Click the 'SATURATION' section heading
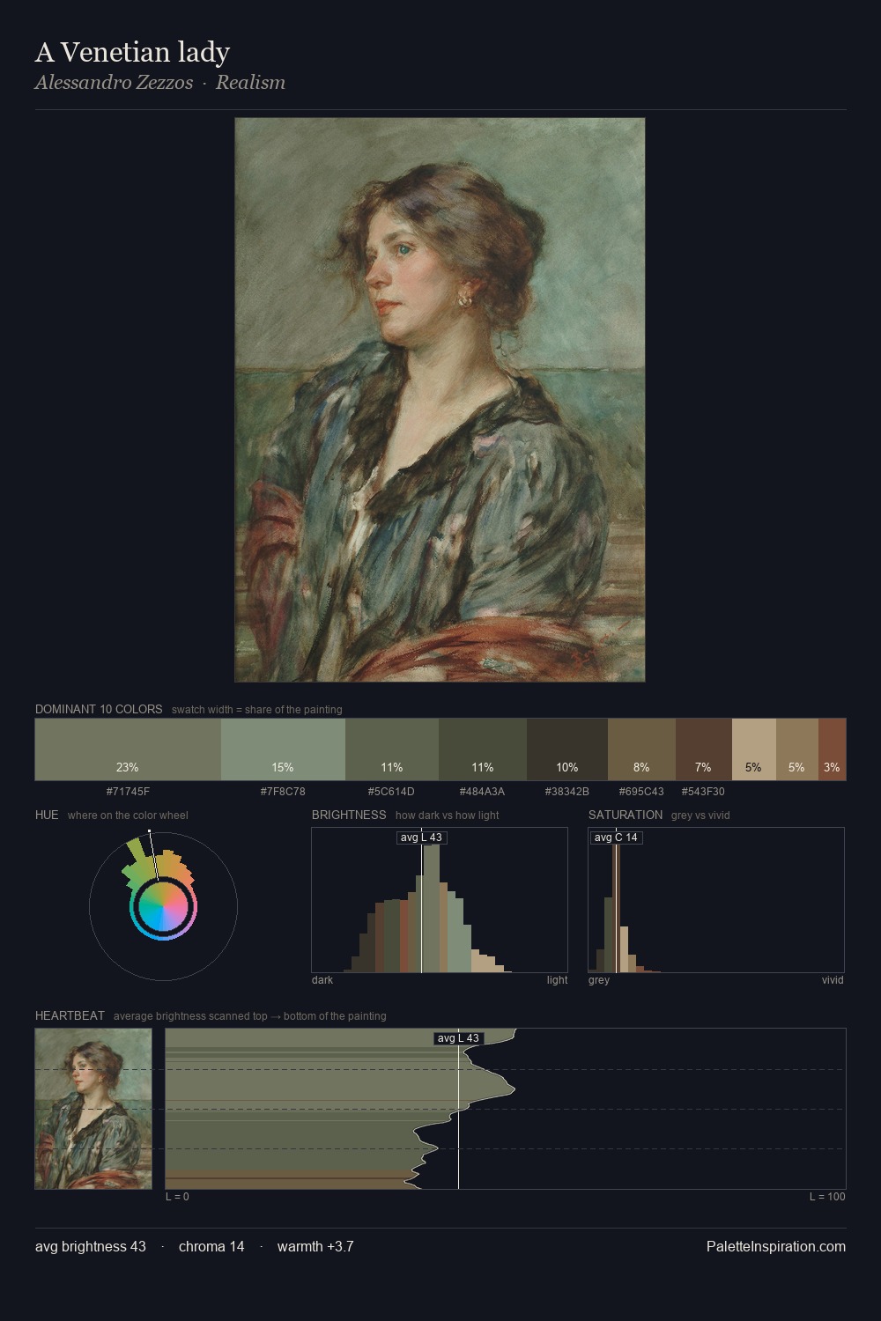 (626, 815)
